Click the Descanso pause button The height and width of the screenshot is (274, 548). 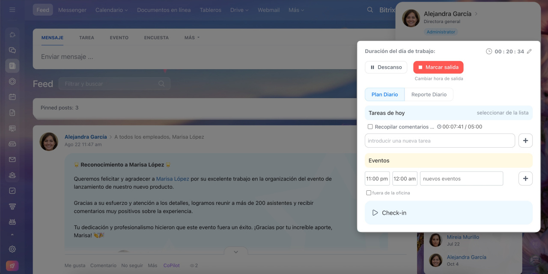[386, 67]
